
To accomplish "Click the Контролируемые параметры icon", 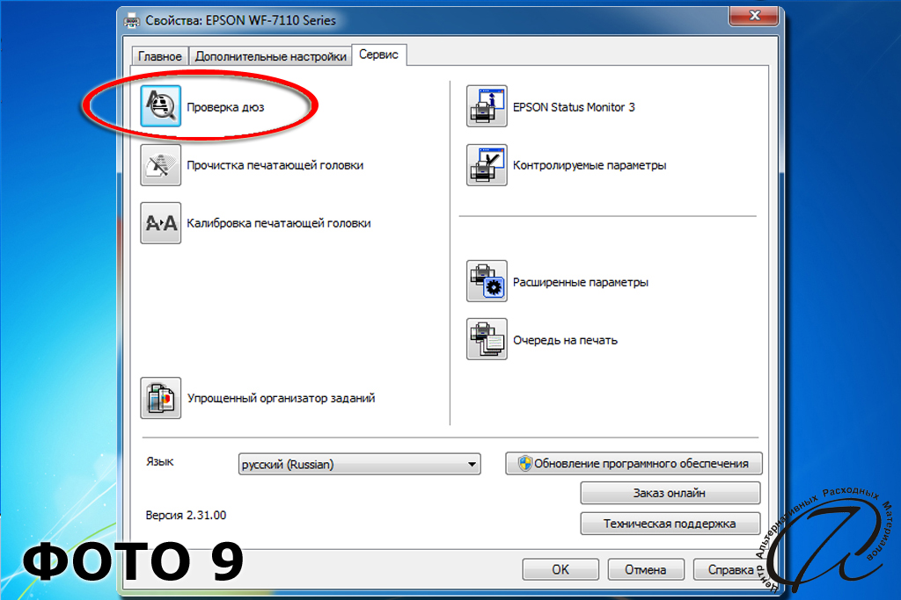I will (x=487, y=165).
